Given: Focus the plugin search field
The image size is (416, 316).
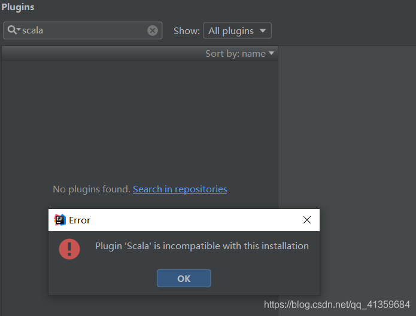Looking at the screenshot, I should (x=83, y=30).
